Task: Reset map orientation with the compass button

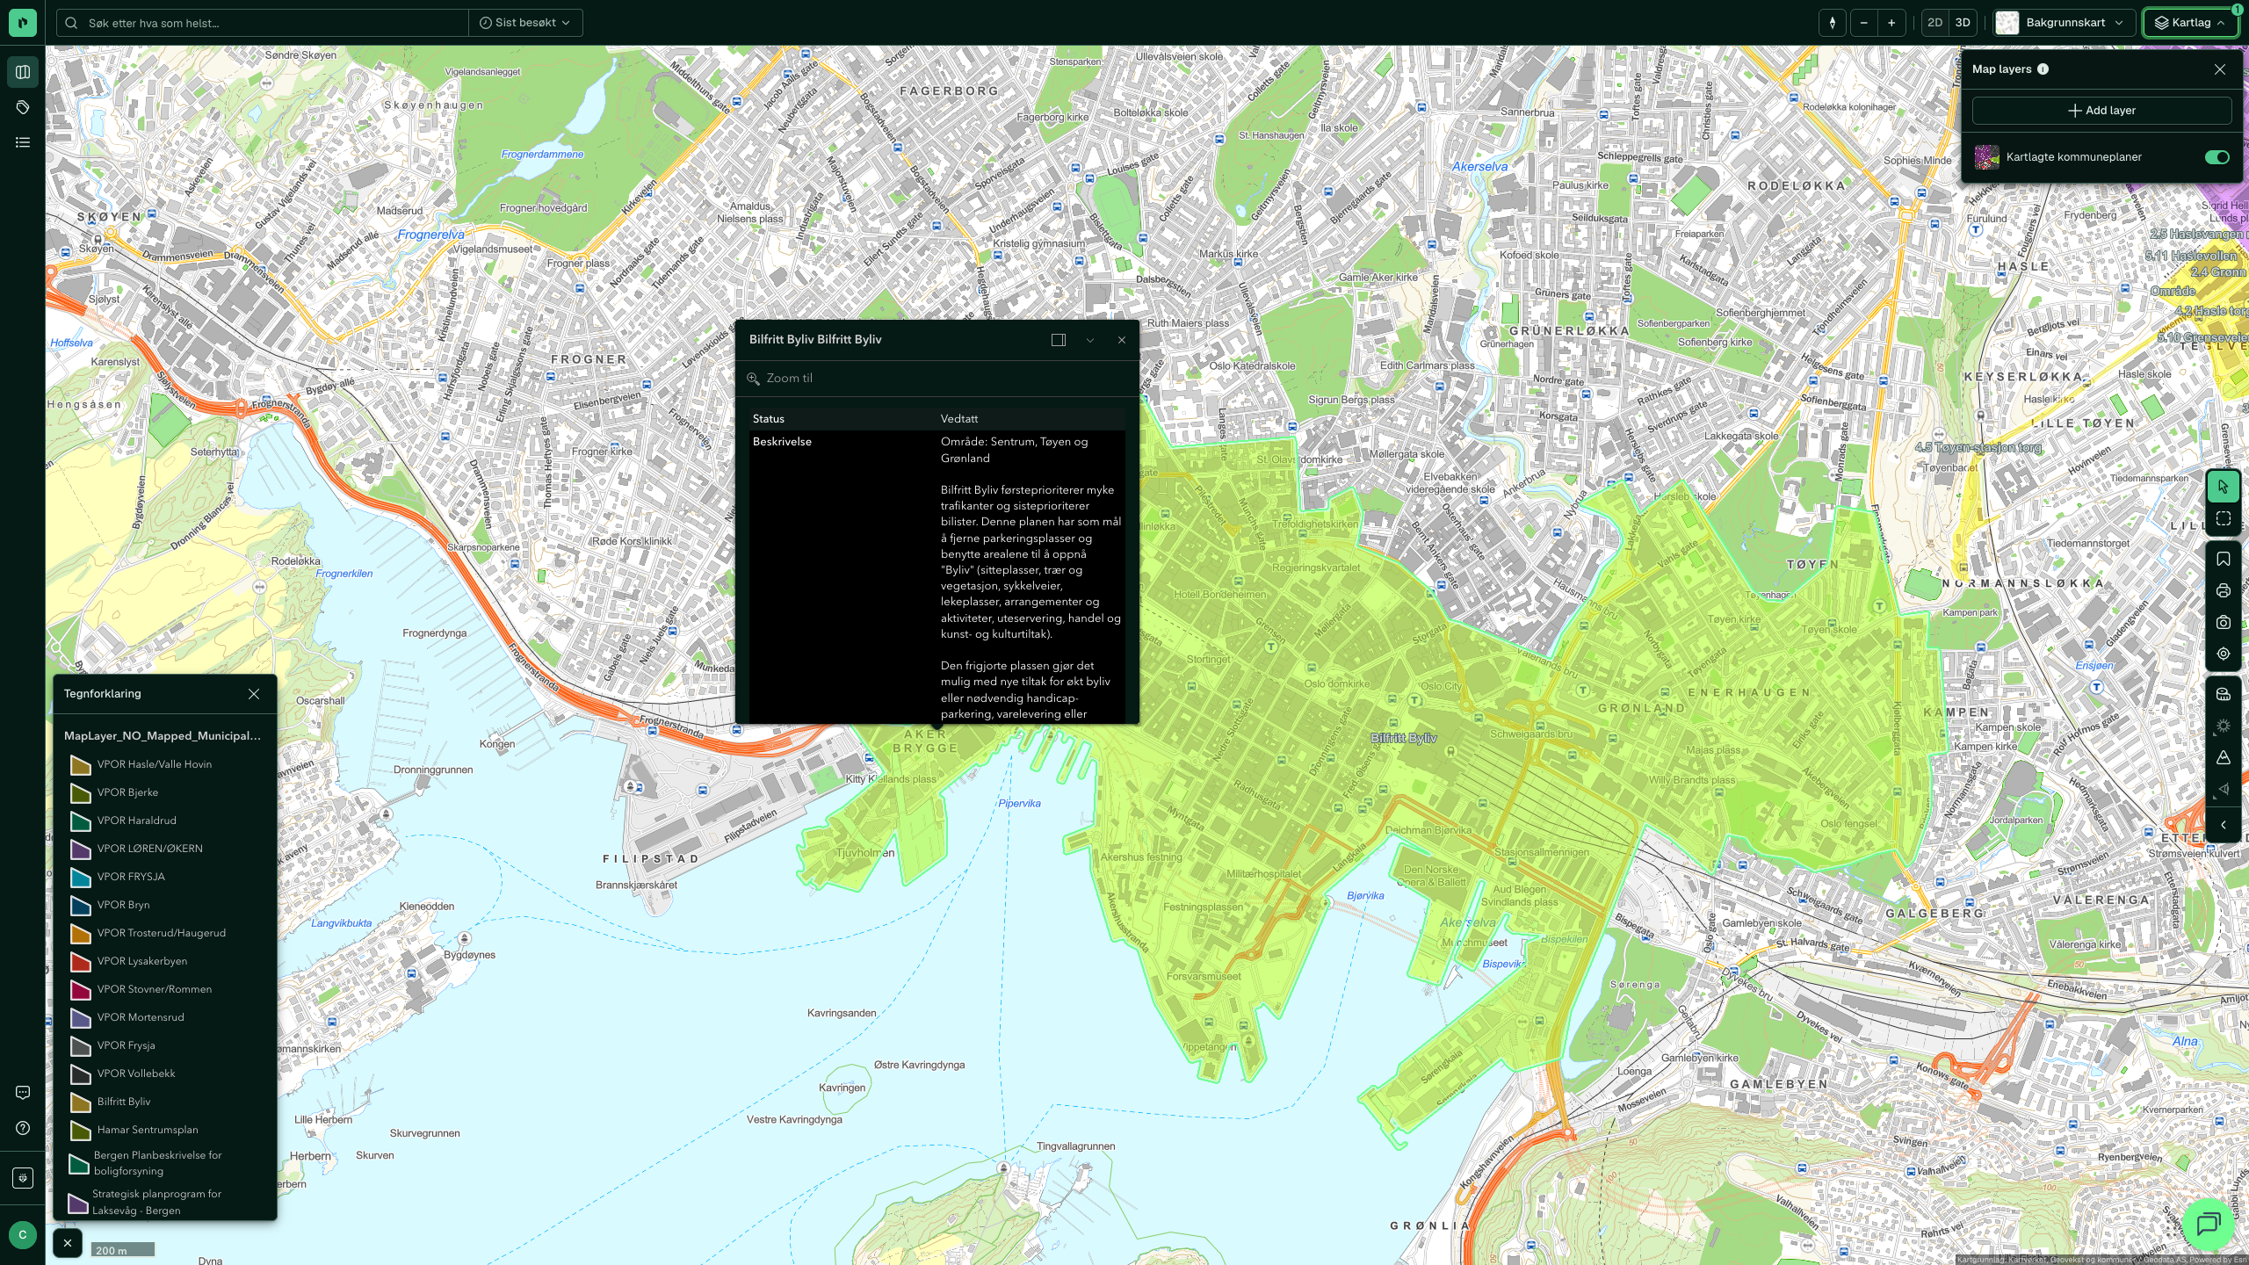Action: point(1833,23)
